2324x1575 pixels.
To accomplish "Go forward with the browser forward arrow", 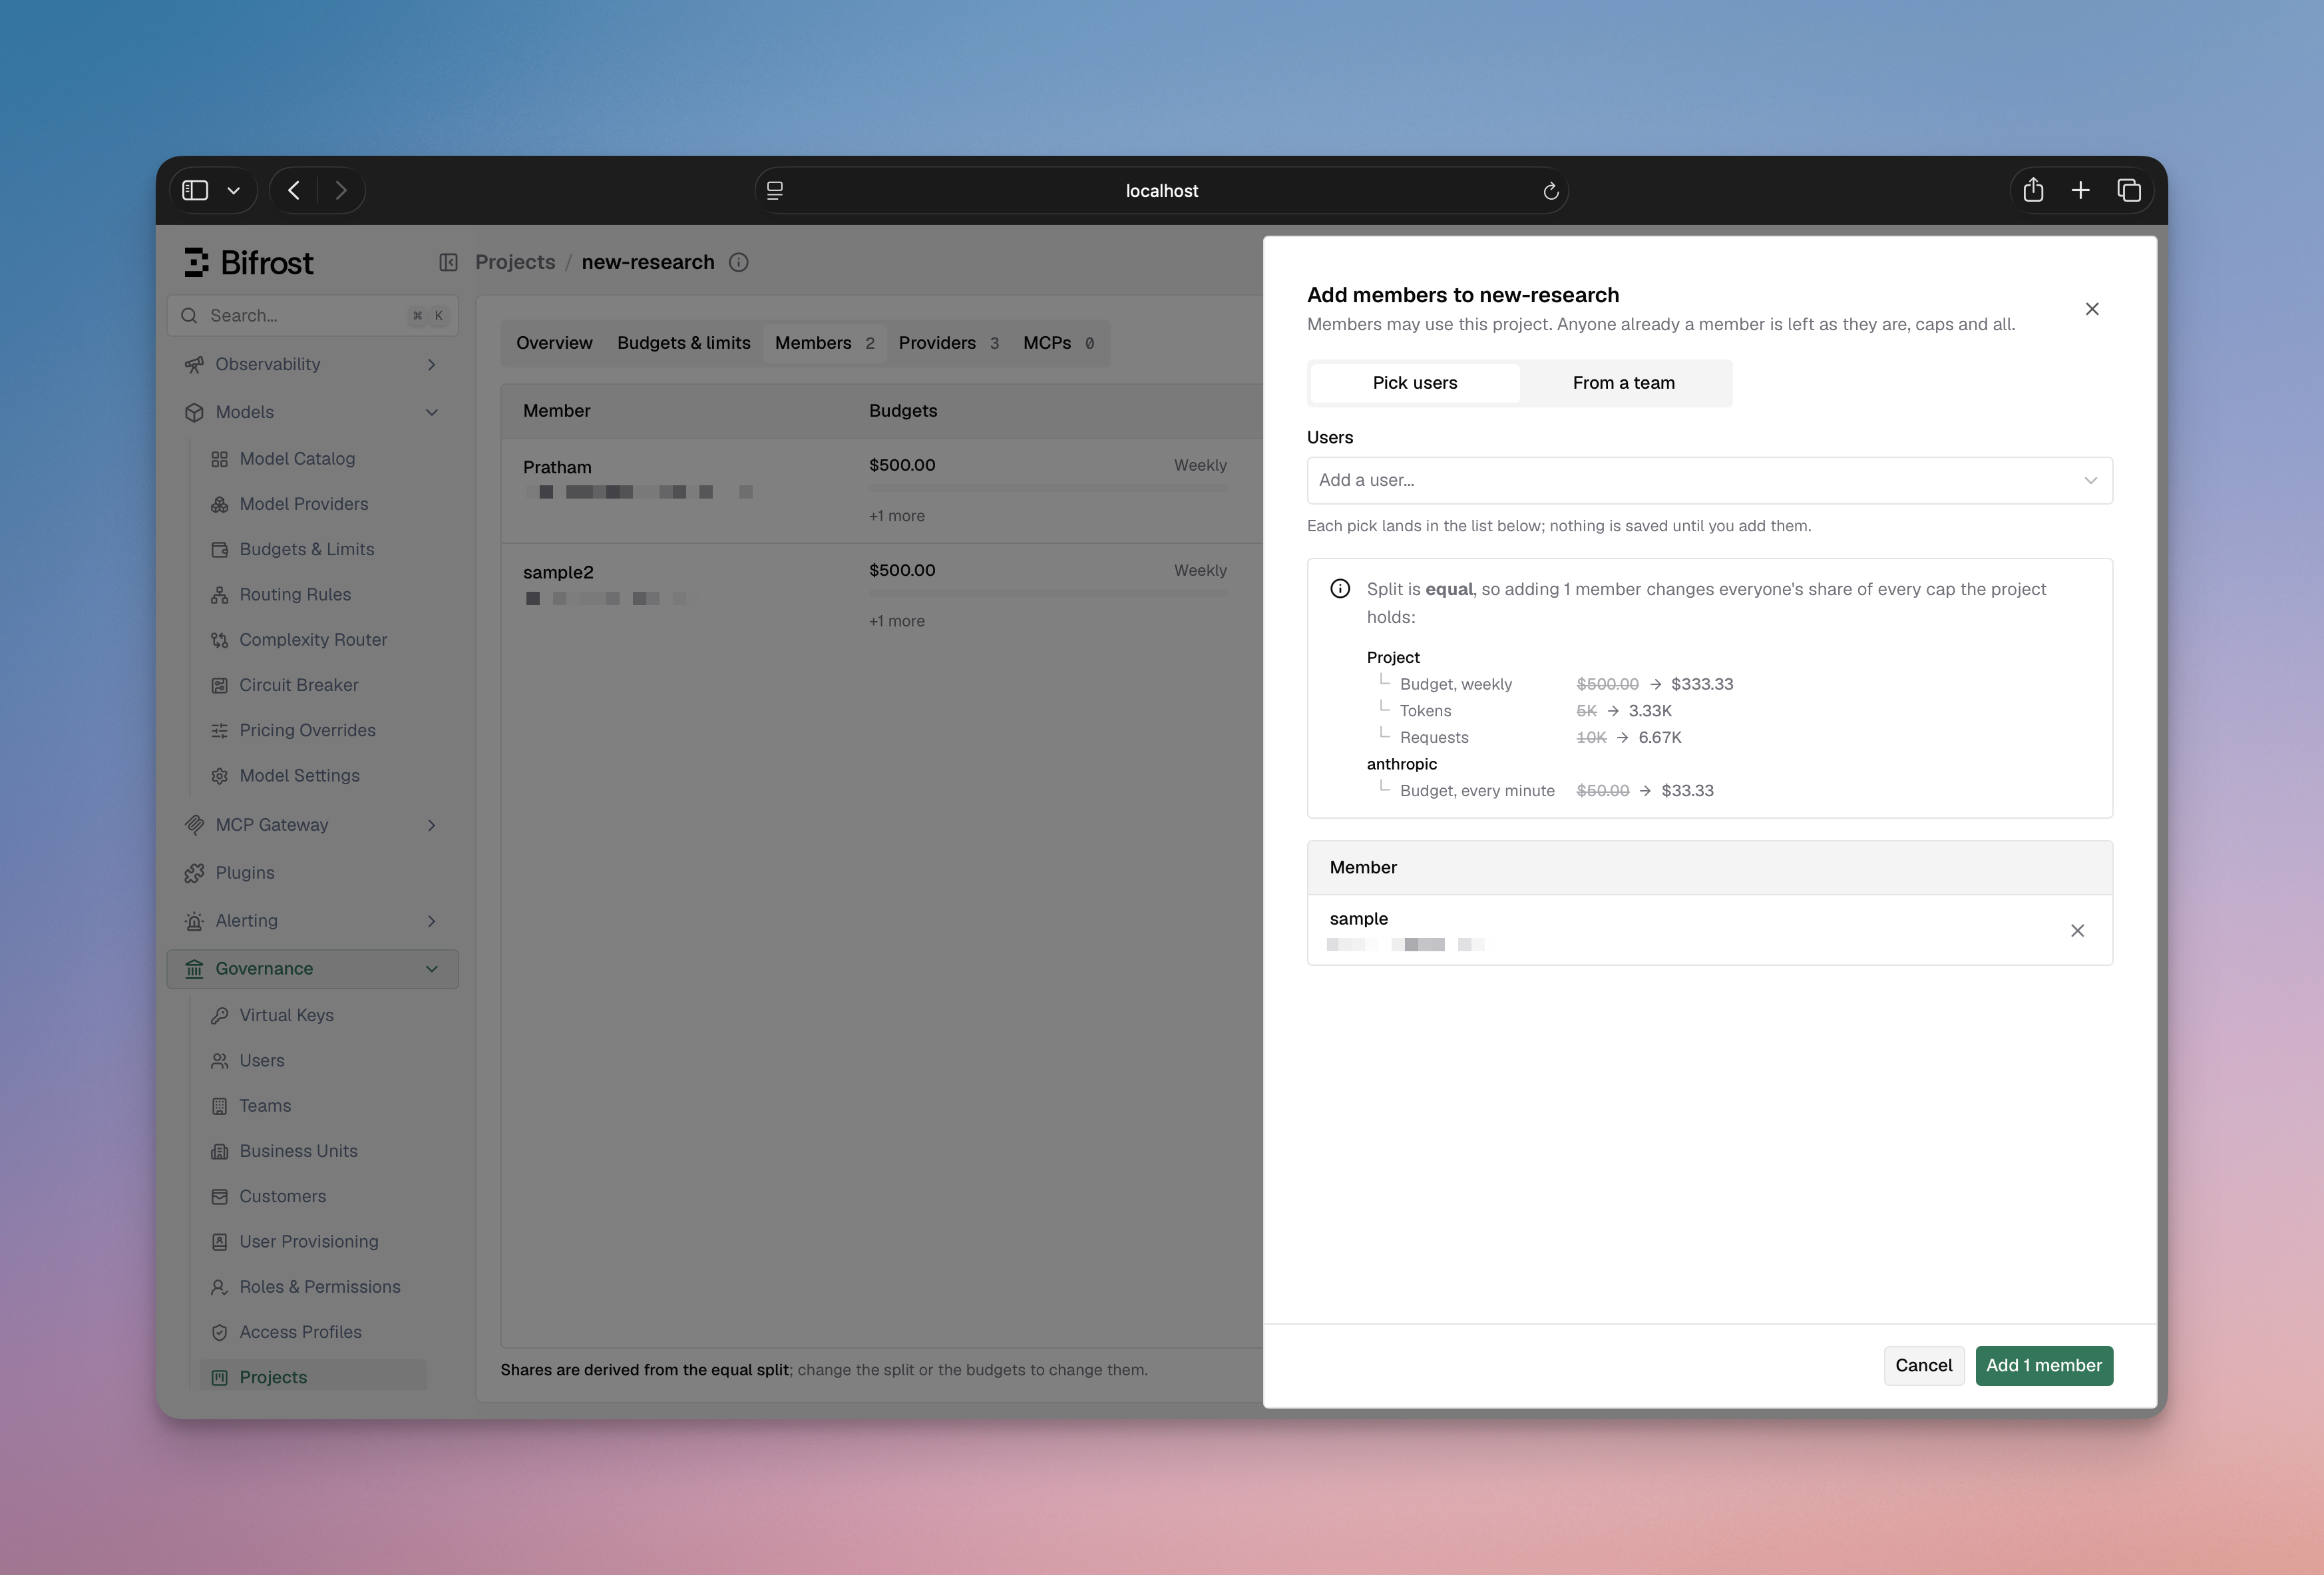I will pos(341,190).
